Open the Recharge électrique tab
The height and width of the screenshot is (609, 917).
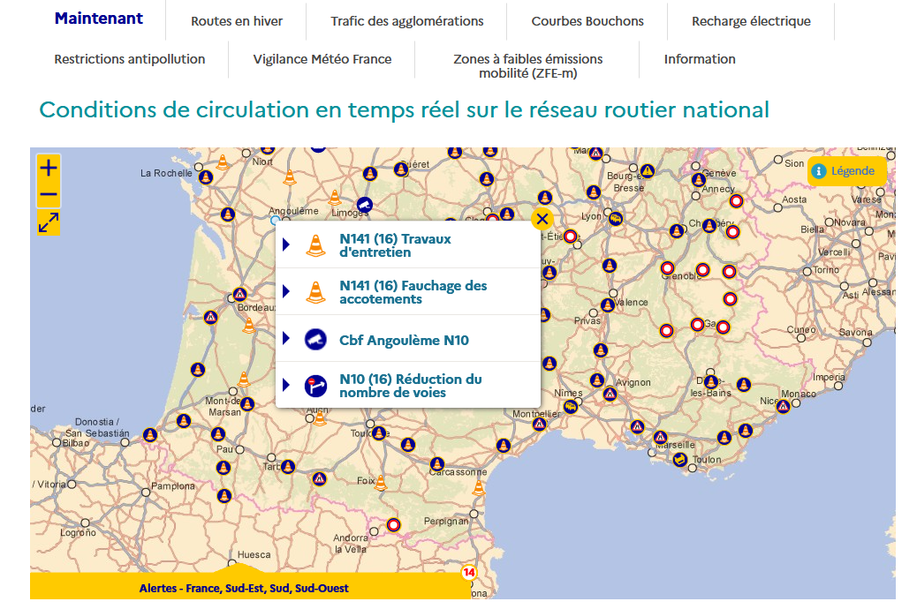751,21
